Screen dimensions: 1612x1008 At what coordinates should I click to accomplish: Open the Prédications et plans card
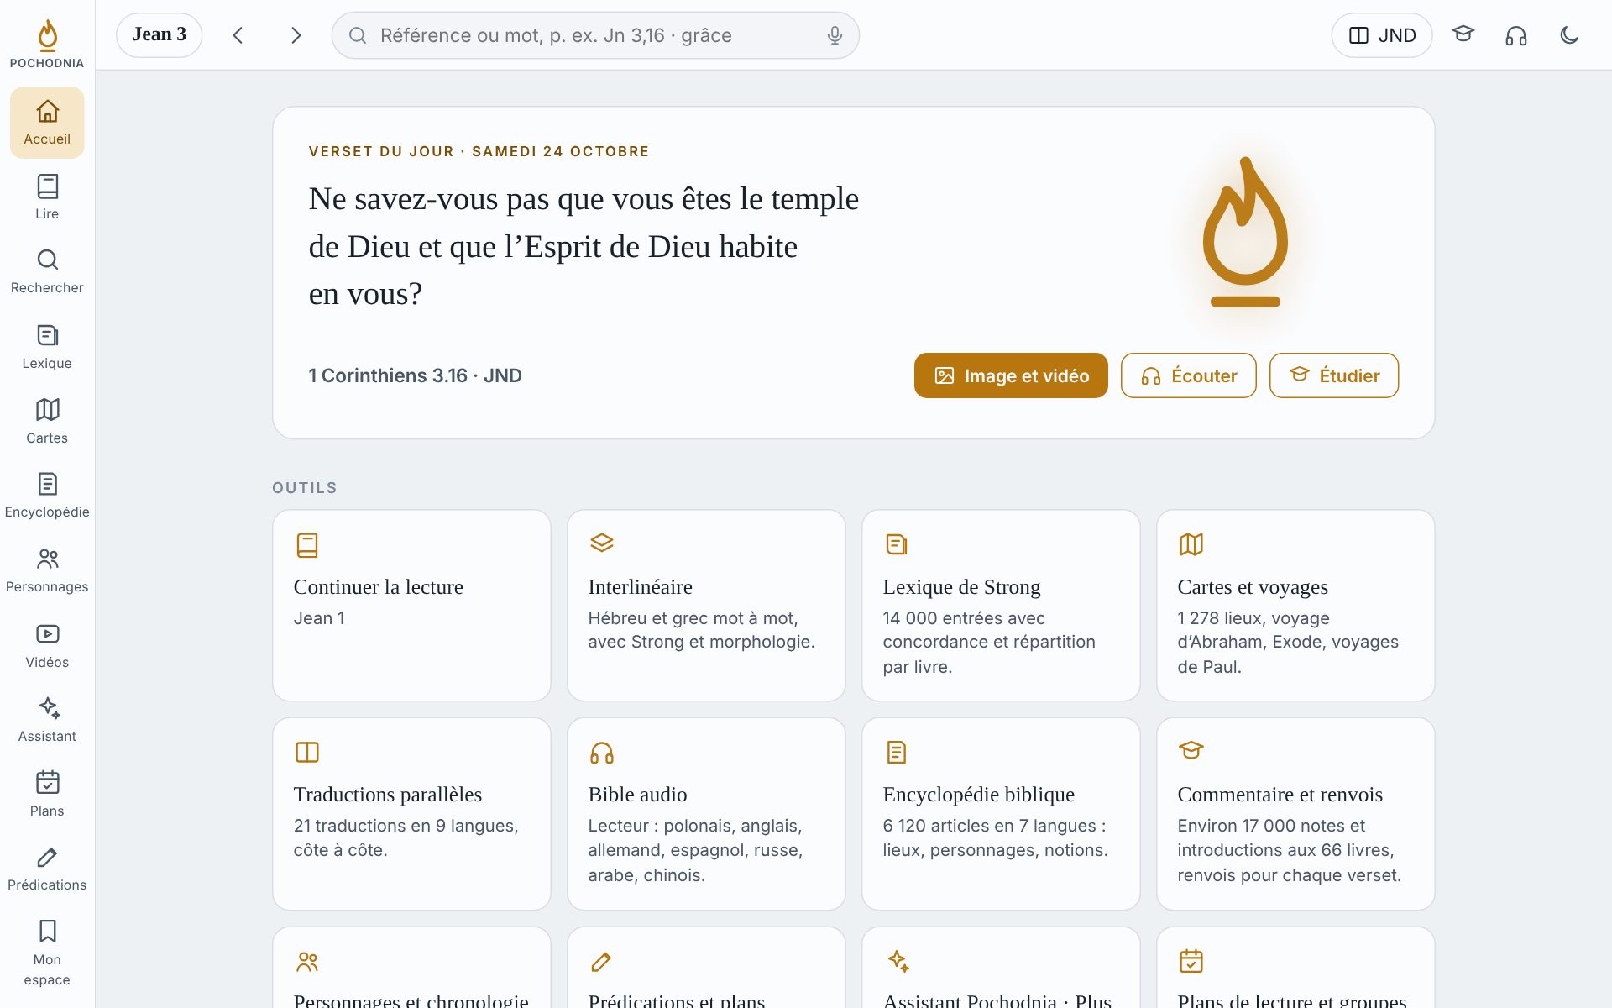[x=706, y=968]
